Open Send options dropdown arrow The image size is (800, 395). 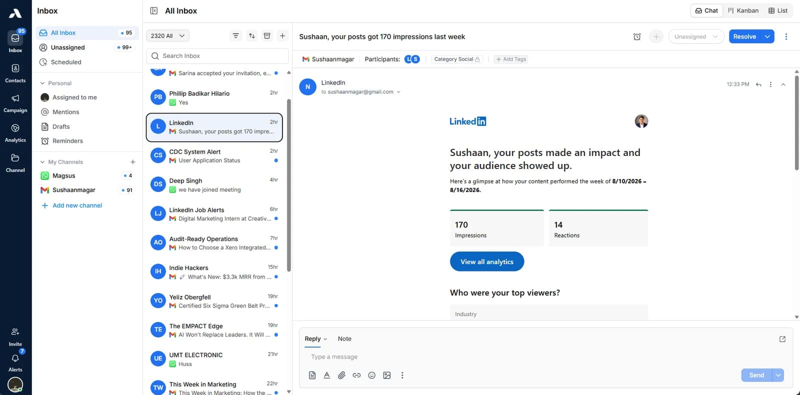(778, 375)
